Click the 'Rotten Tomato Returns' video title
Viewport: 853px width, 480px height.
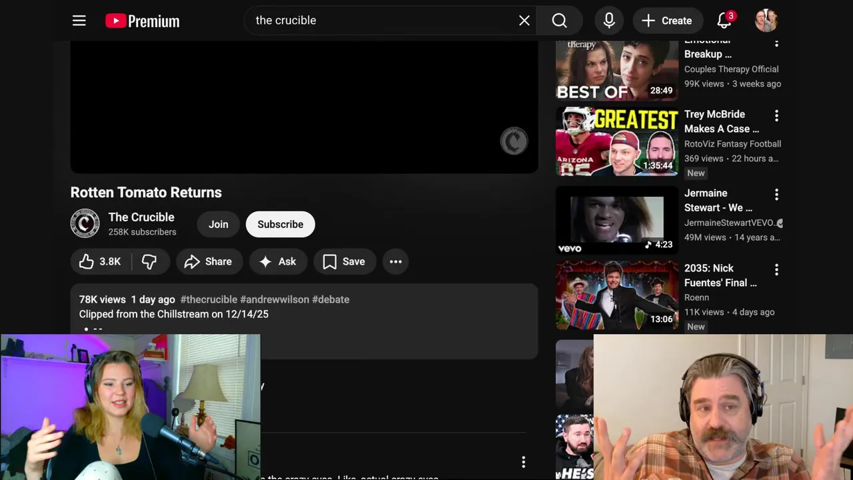click(146, 192)
